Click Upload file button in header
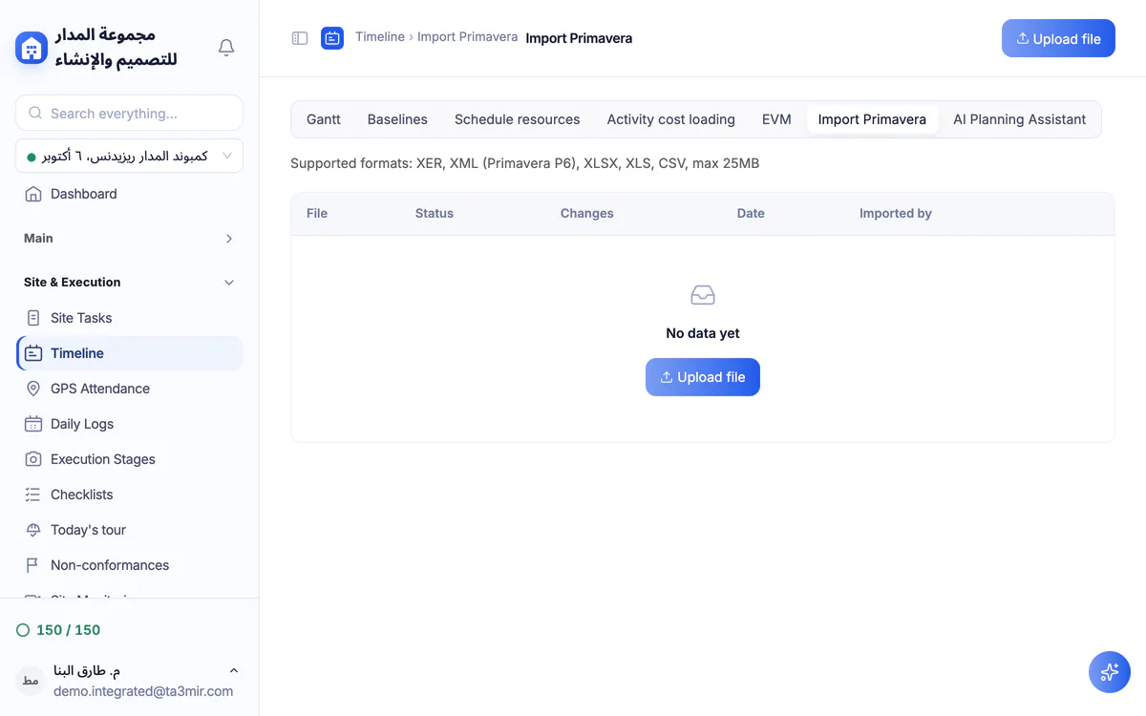This screenshot has width=1146, height=716. 1058,39
